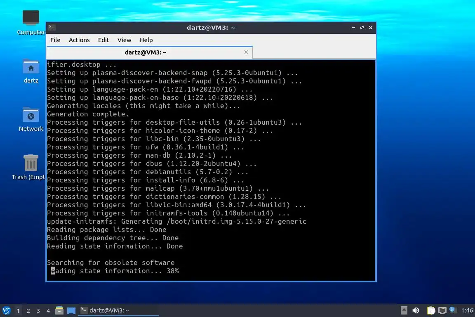Viewport: 475px width, 317px height.
Task: Click the 'Generation complete.' line
Action: pyautogui.click(x=88, y=114)
